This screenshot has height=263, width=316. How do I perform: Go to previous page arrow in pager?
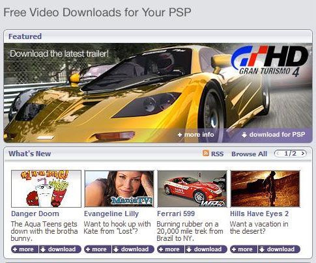click(x=278, y=154)
